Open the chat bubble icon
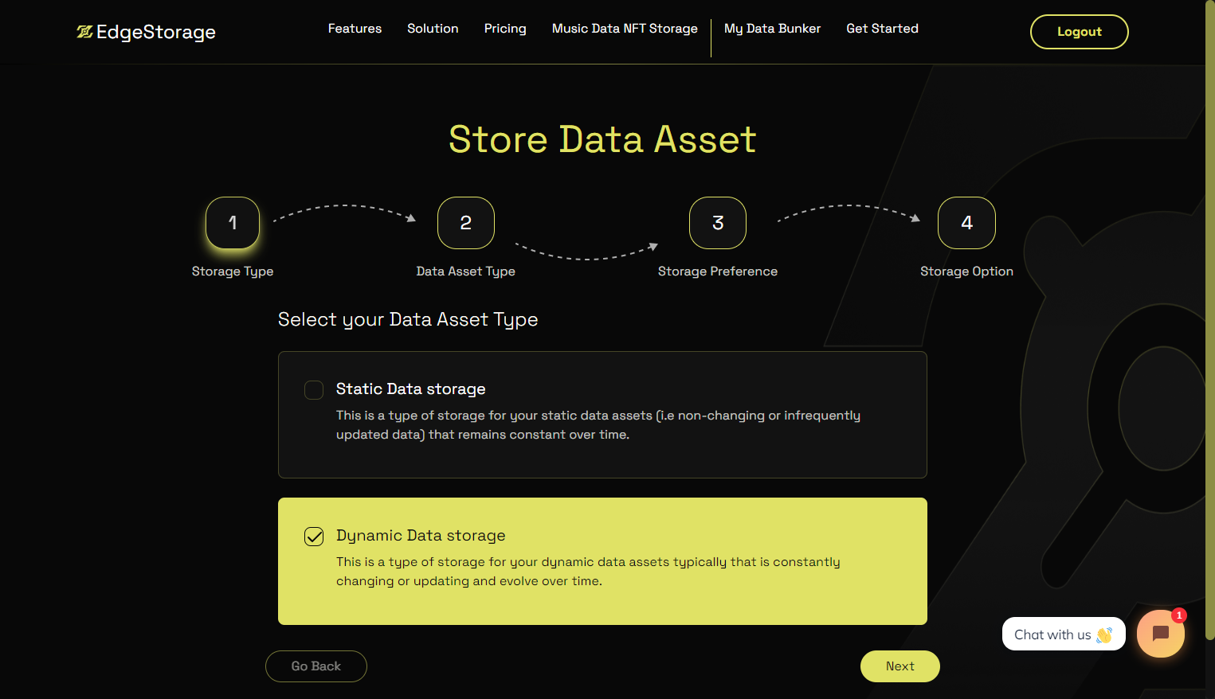The image size is (1215, 699). pos(1161,634)
